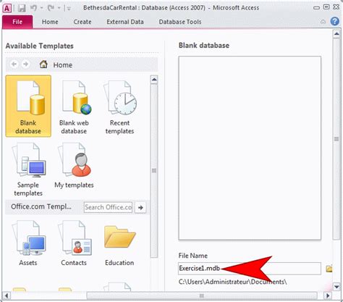
Task: Open the Undo dropdown arrow
Action: click(41, 8)
